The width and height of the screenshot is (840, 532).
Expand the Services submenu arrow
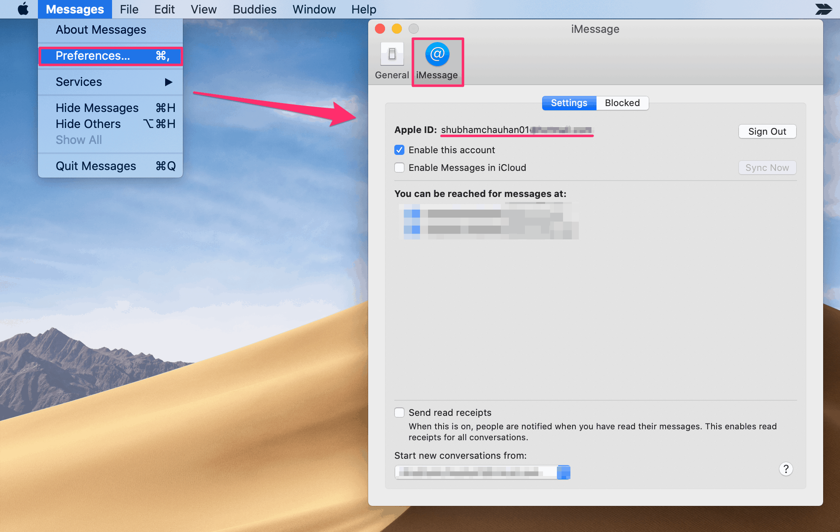pos(169,82)
